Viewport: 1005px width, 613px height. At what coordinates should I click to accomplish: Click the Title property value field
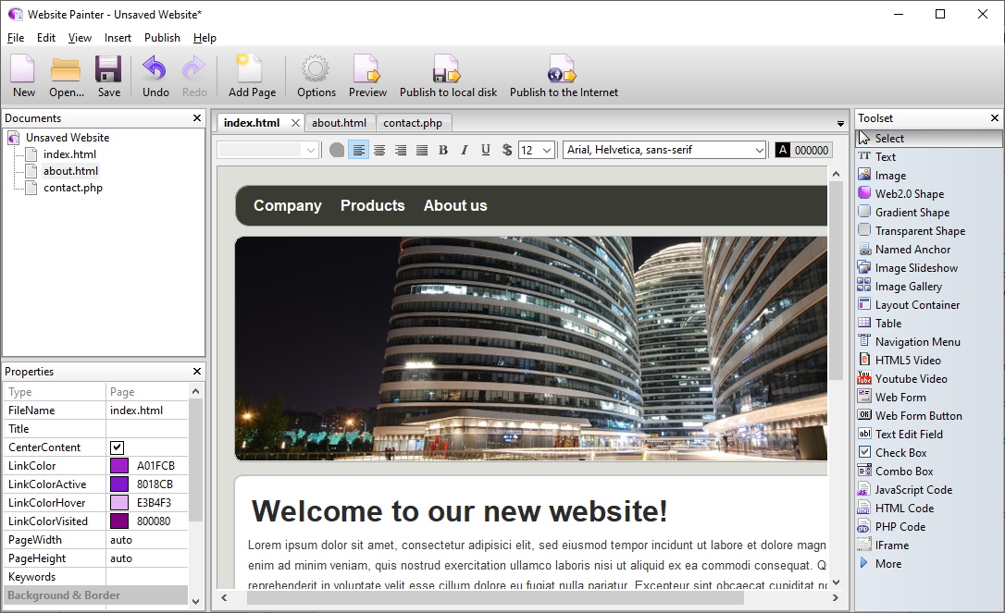(x=147, y=429)
